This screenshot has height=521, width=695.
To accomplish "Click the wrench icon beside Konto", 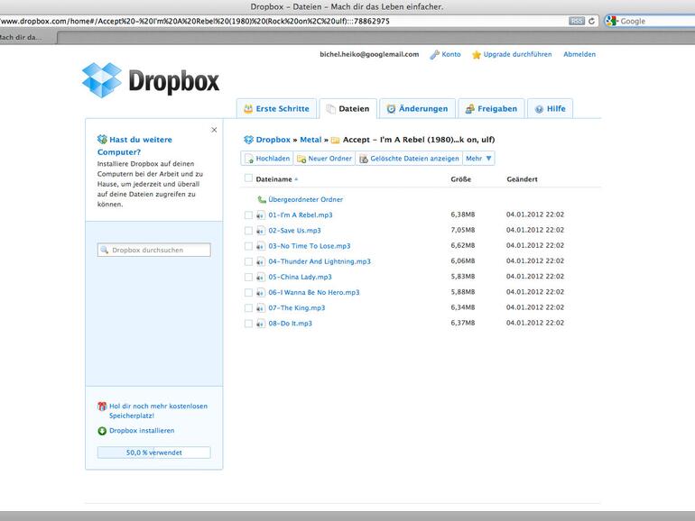I will 434,54.
